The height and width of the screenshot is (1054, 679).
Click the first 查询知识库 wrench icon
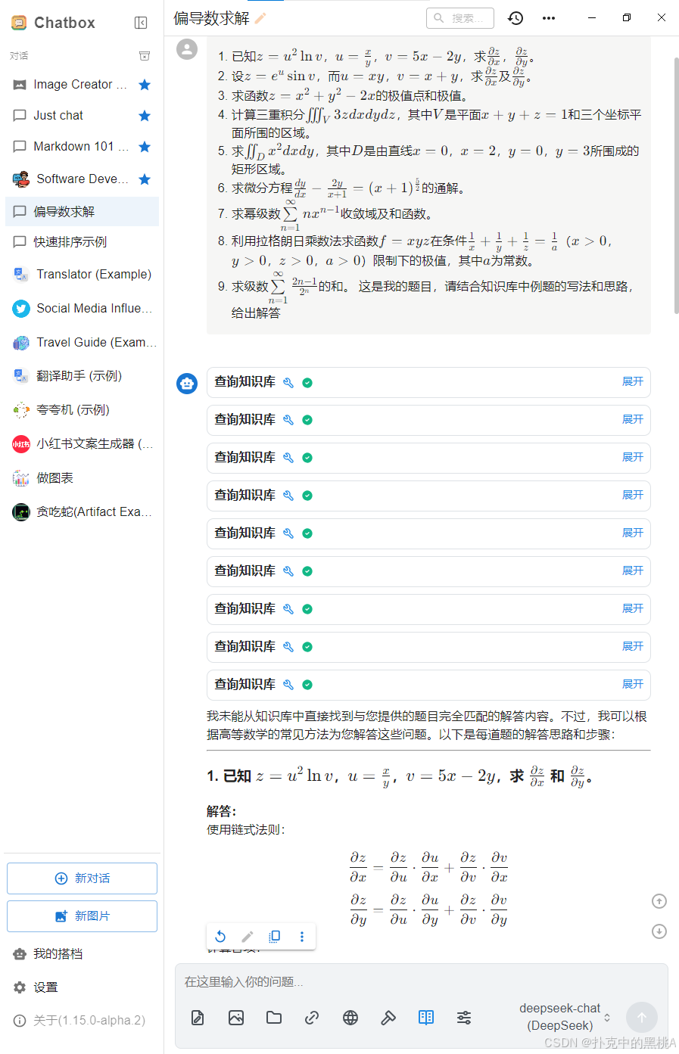[288, 383]
